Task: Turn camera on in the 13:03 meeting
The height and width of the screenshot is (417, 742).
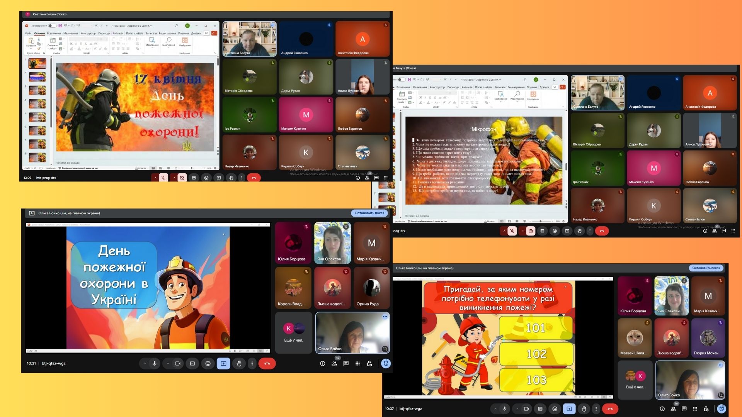Action: point(182,178)
